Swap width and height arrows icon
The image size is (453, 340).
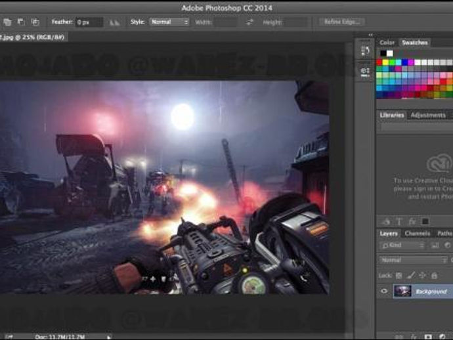pos(249,22)
